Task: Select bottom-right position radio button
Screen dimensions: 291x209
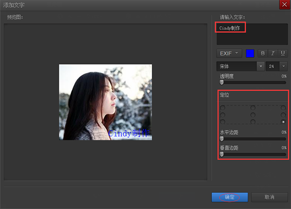Action: pyautogui.click(x=283, y=122)
